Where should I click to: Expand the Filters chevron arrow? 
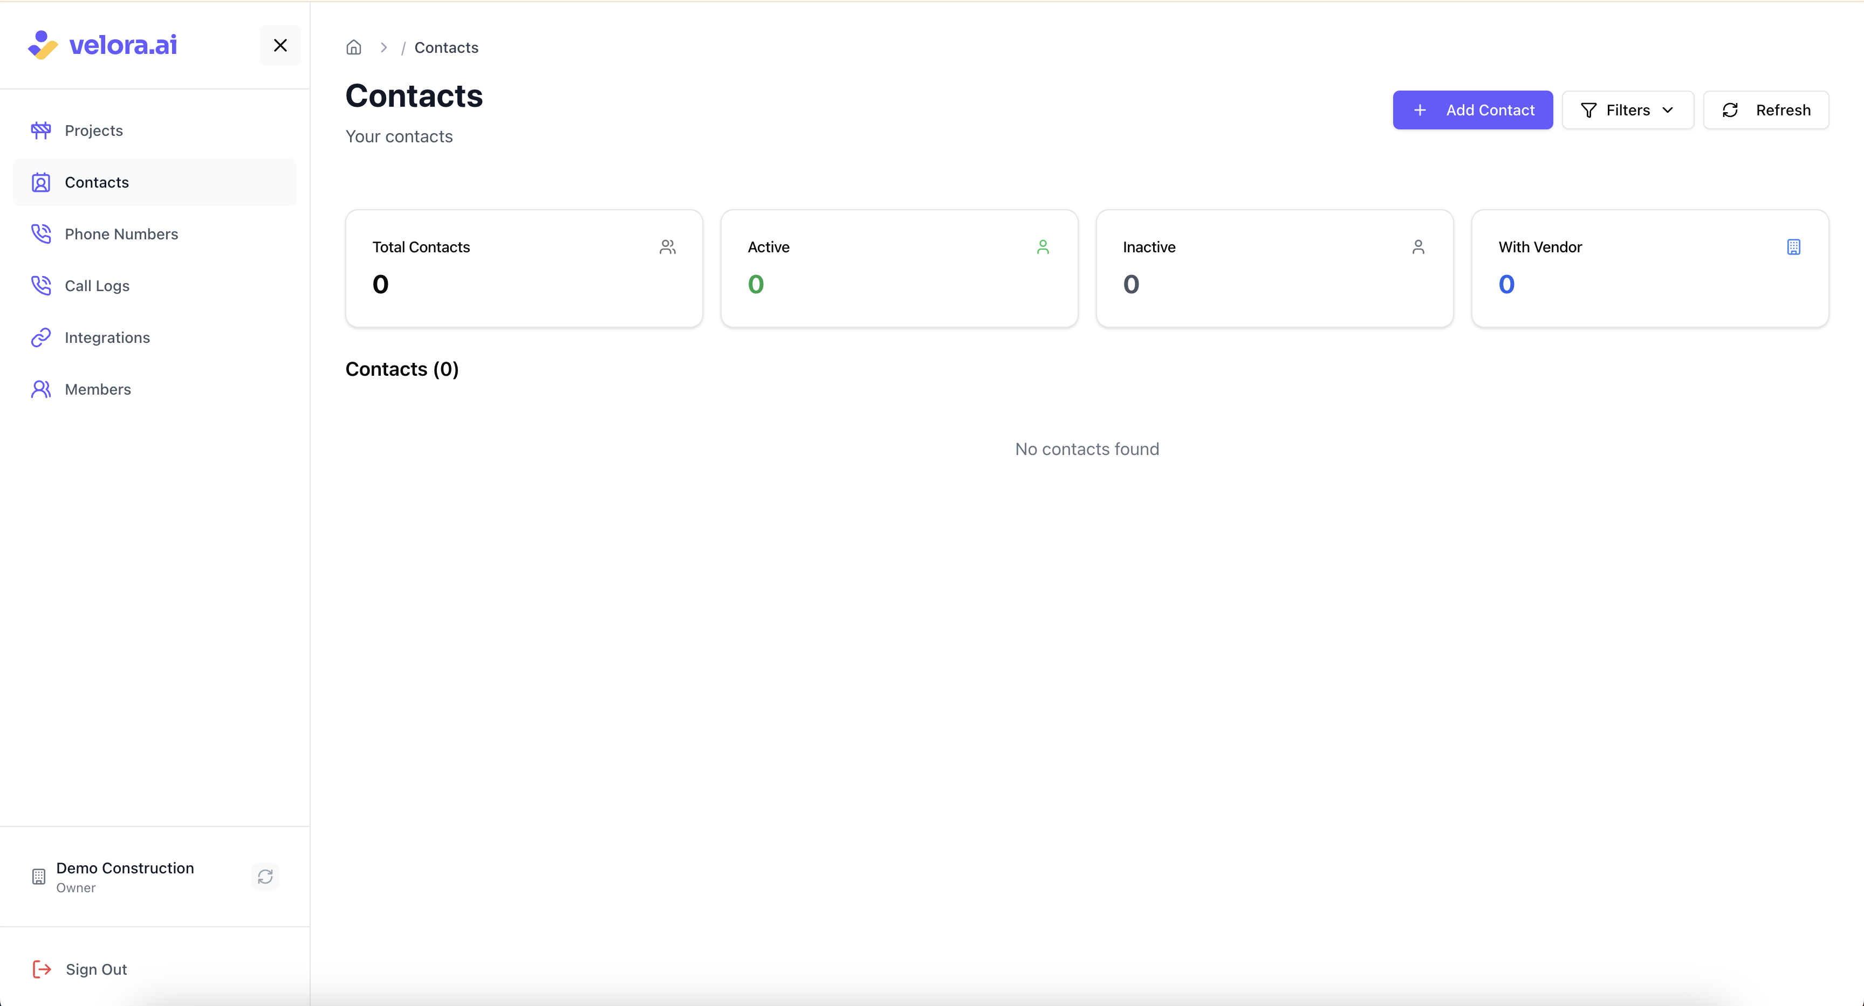[x=1668, y=110]
